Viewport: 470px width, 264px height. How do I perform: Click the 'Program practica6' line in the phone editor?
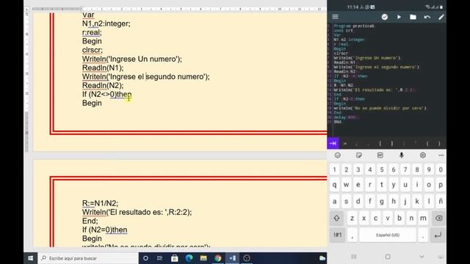click(354, 26)
